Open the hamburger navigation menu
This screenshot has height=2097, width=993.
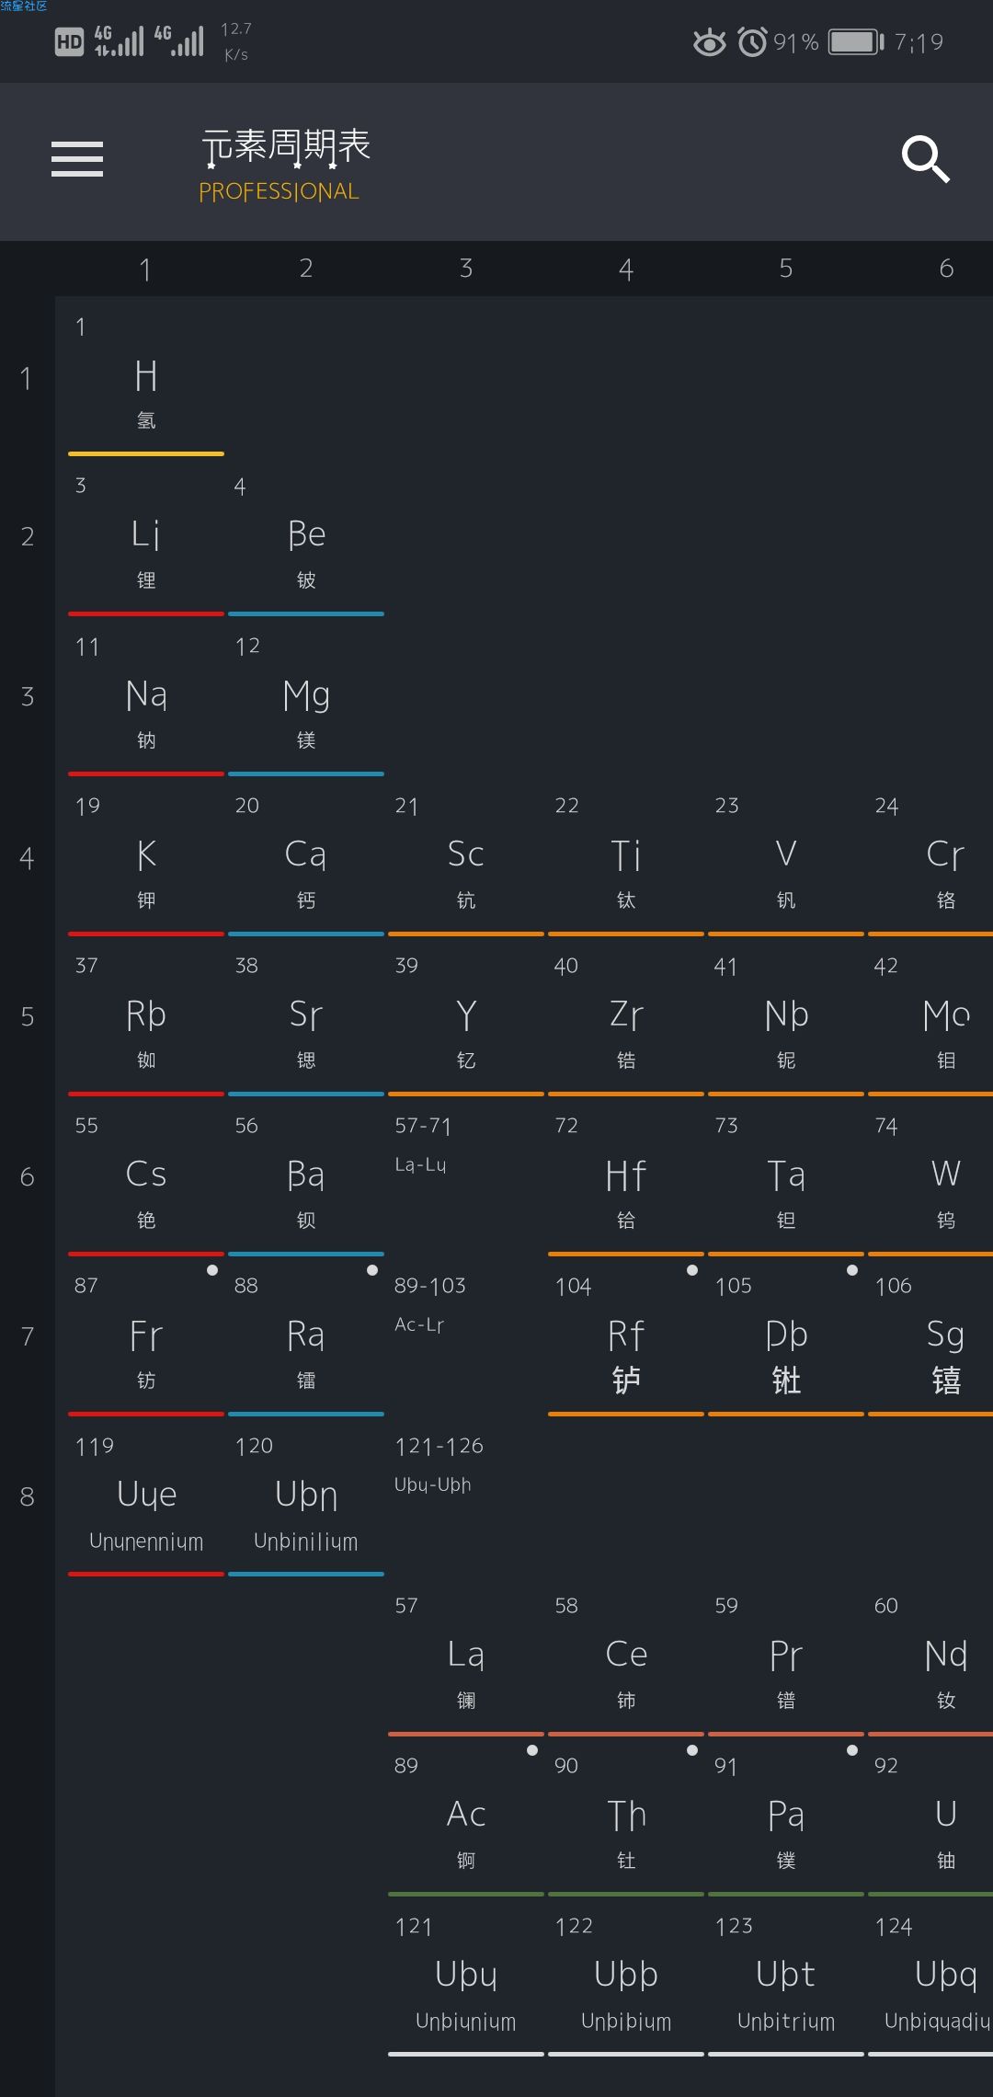coord(77,159)
